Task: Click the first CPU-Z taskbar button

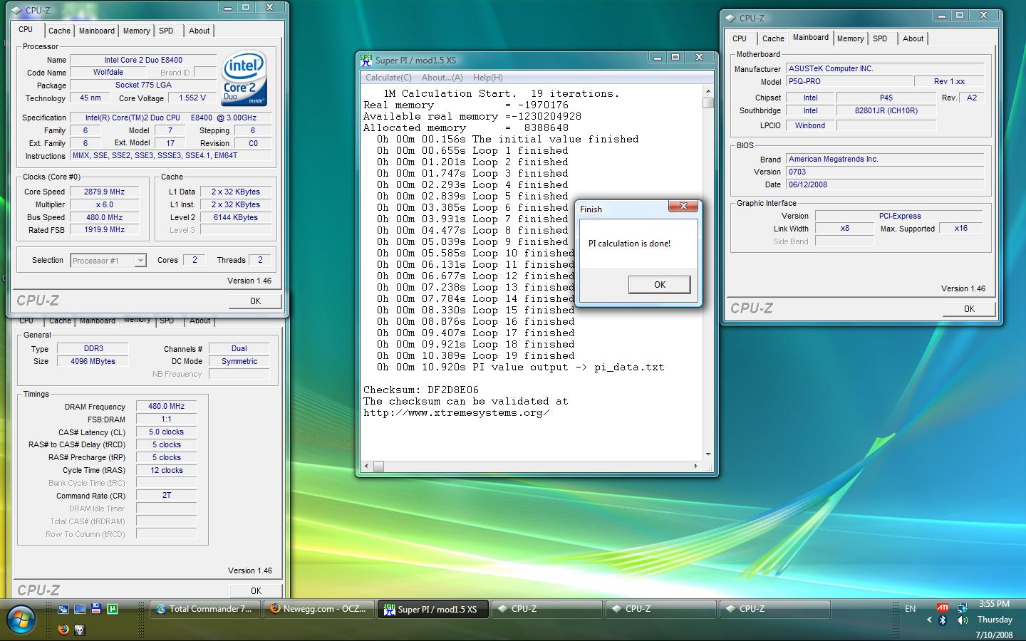Action: [x=546, y=609]
